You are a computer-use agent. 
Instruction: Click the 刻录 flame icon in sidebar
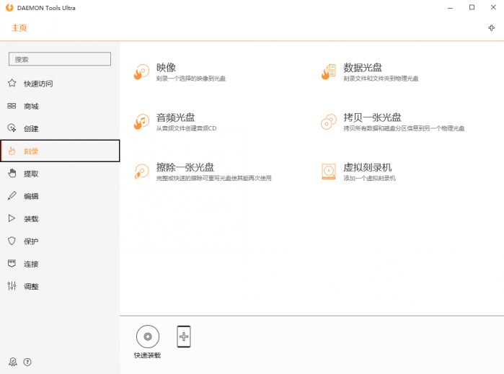click(12, 151)
